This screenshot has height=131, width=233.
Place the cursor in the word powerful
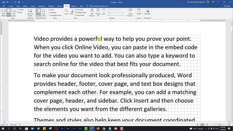90,39
